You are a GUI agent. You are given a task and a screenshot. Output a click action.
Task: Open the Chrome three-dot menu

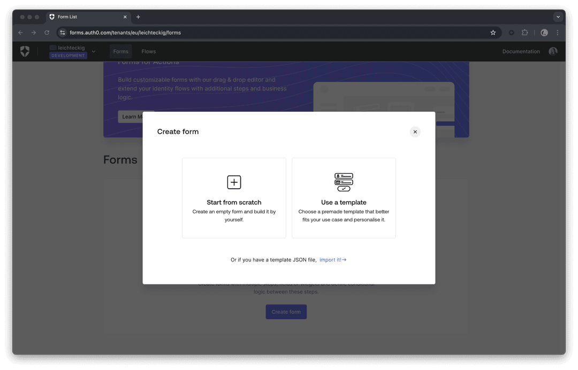pyautogui.click(x=558, y=33)
